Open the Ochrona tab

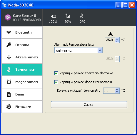(x=22, y=45)
